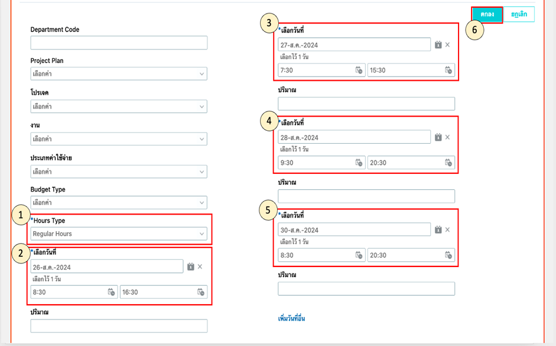Open calendar picker for 26-ส.ค.-2024 date
Screen dimensions: 556x346
191,267
